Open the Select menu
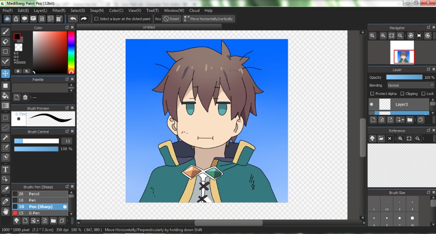The image size is (436, 234). 77,10
